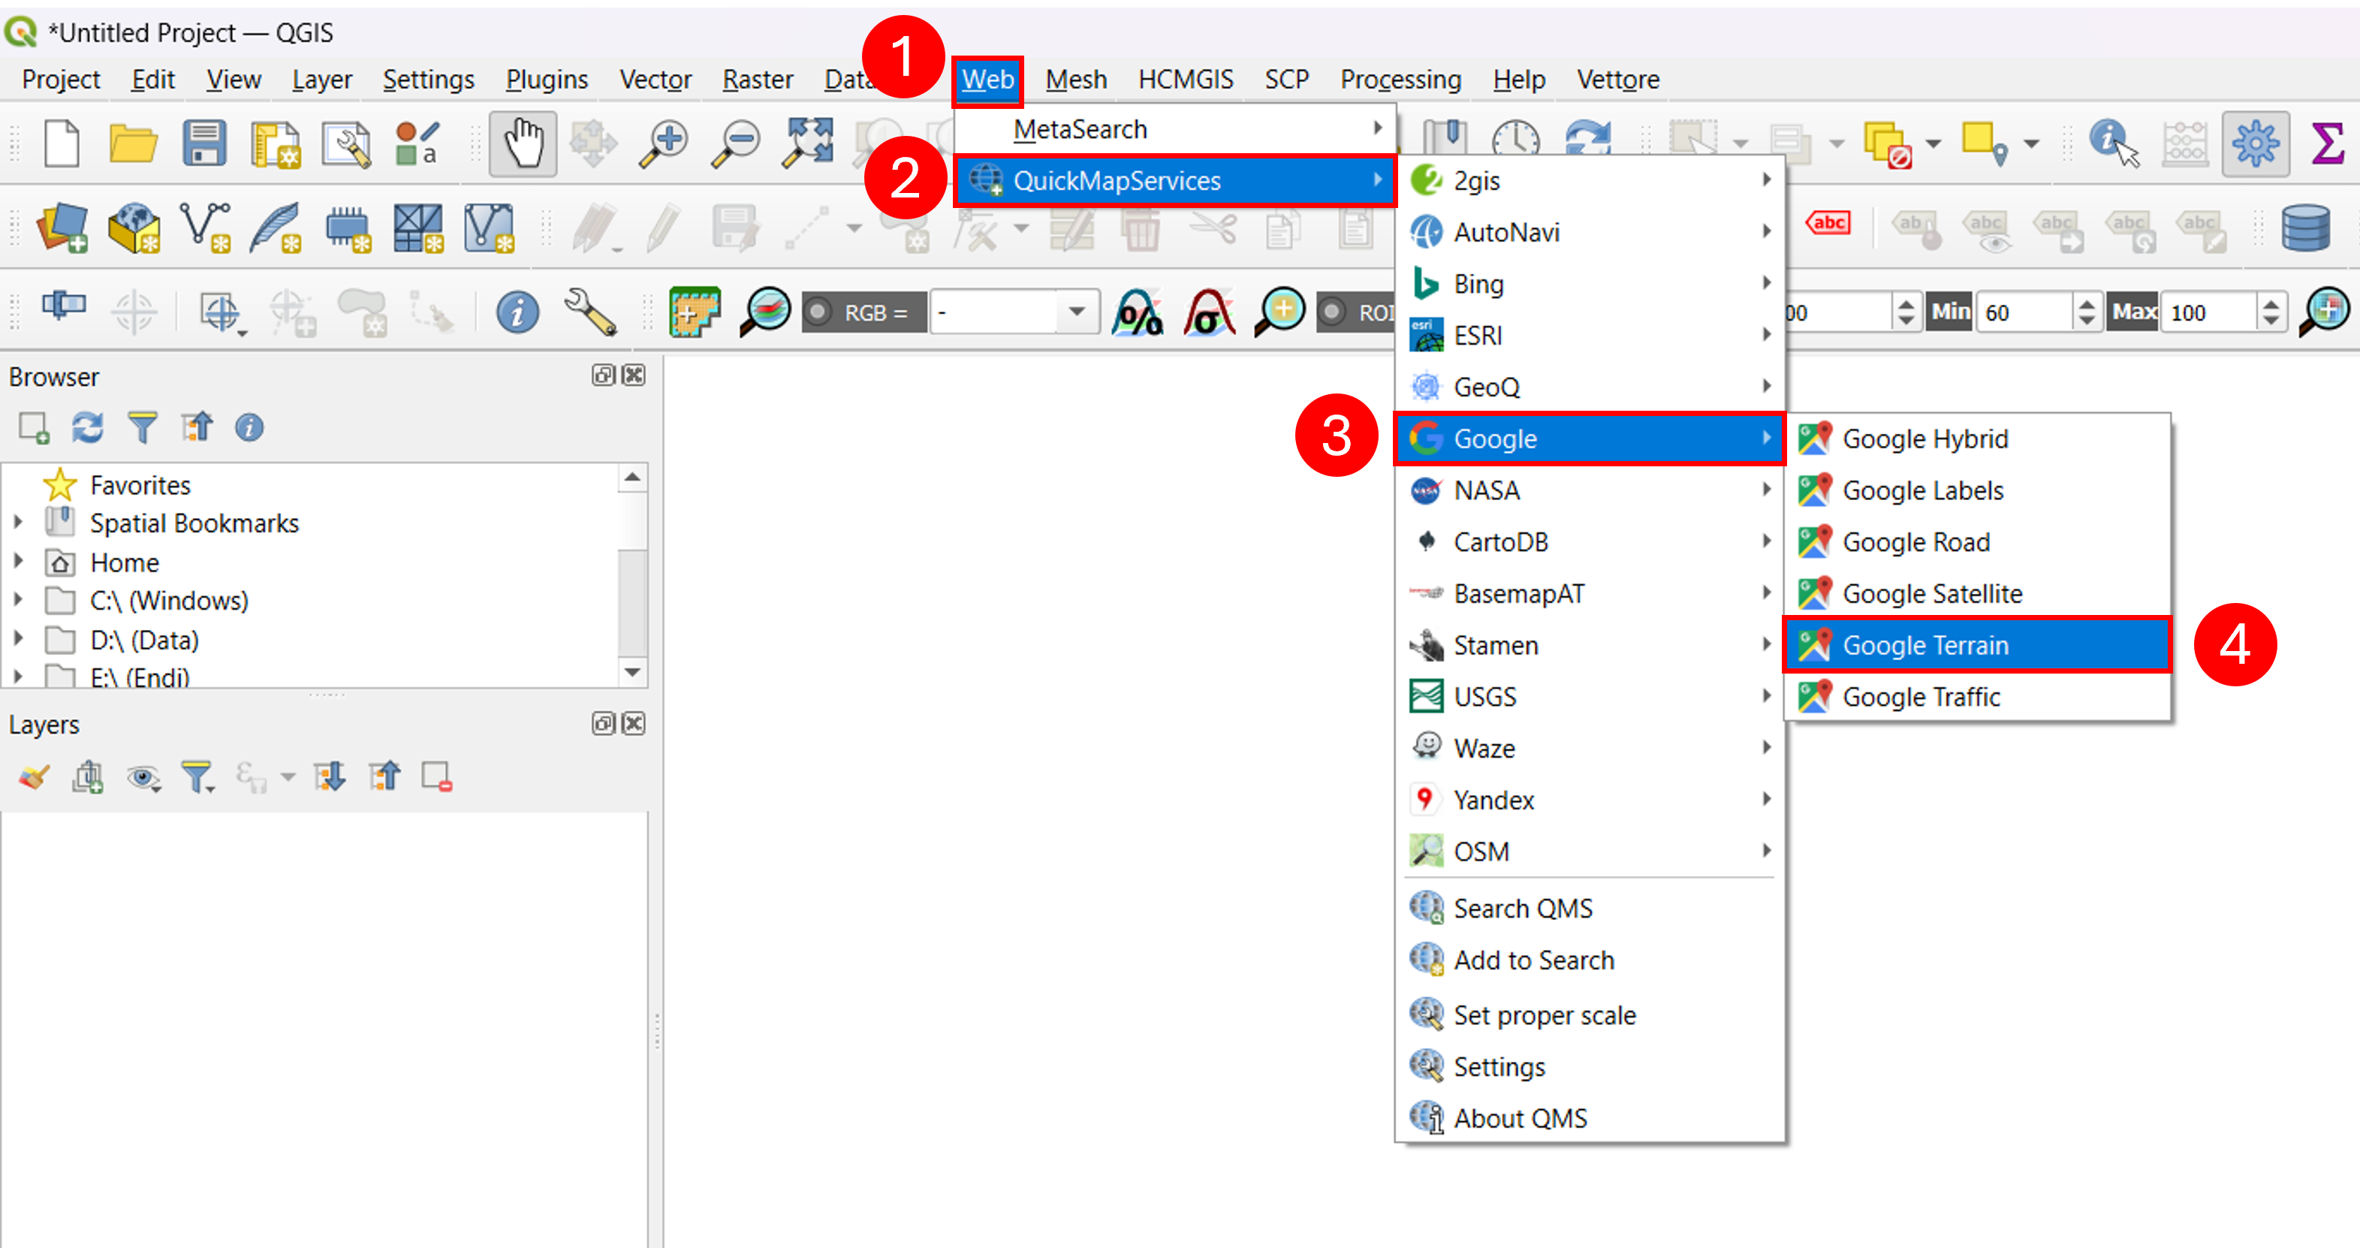
Task: Open the Bing submenu entry
Action: tap(1590, 284)
